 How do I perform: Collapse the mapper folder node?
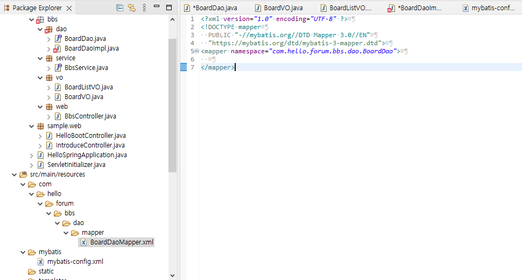coord(66,233)
